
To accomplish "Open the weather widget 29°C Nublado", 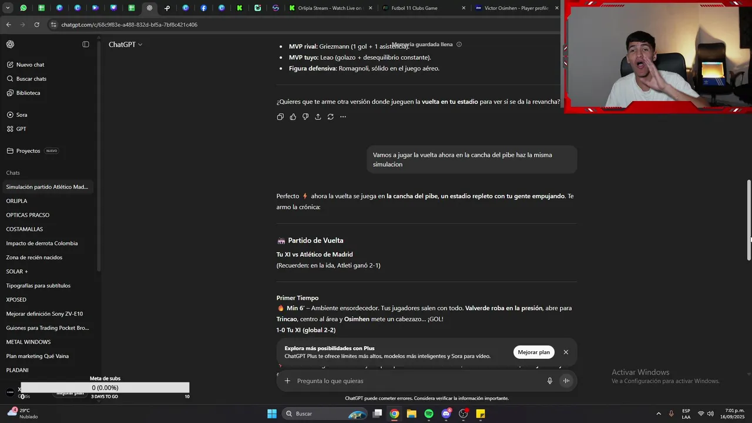I will pyautogui.click(x=22, y=414).
